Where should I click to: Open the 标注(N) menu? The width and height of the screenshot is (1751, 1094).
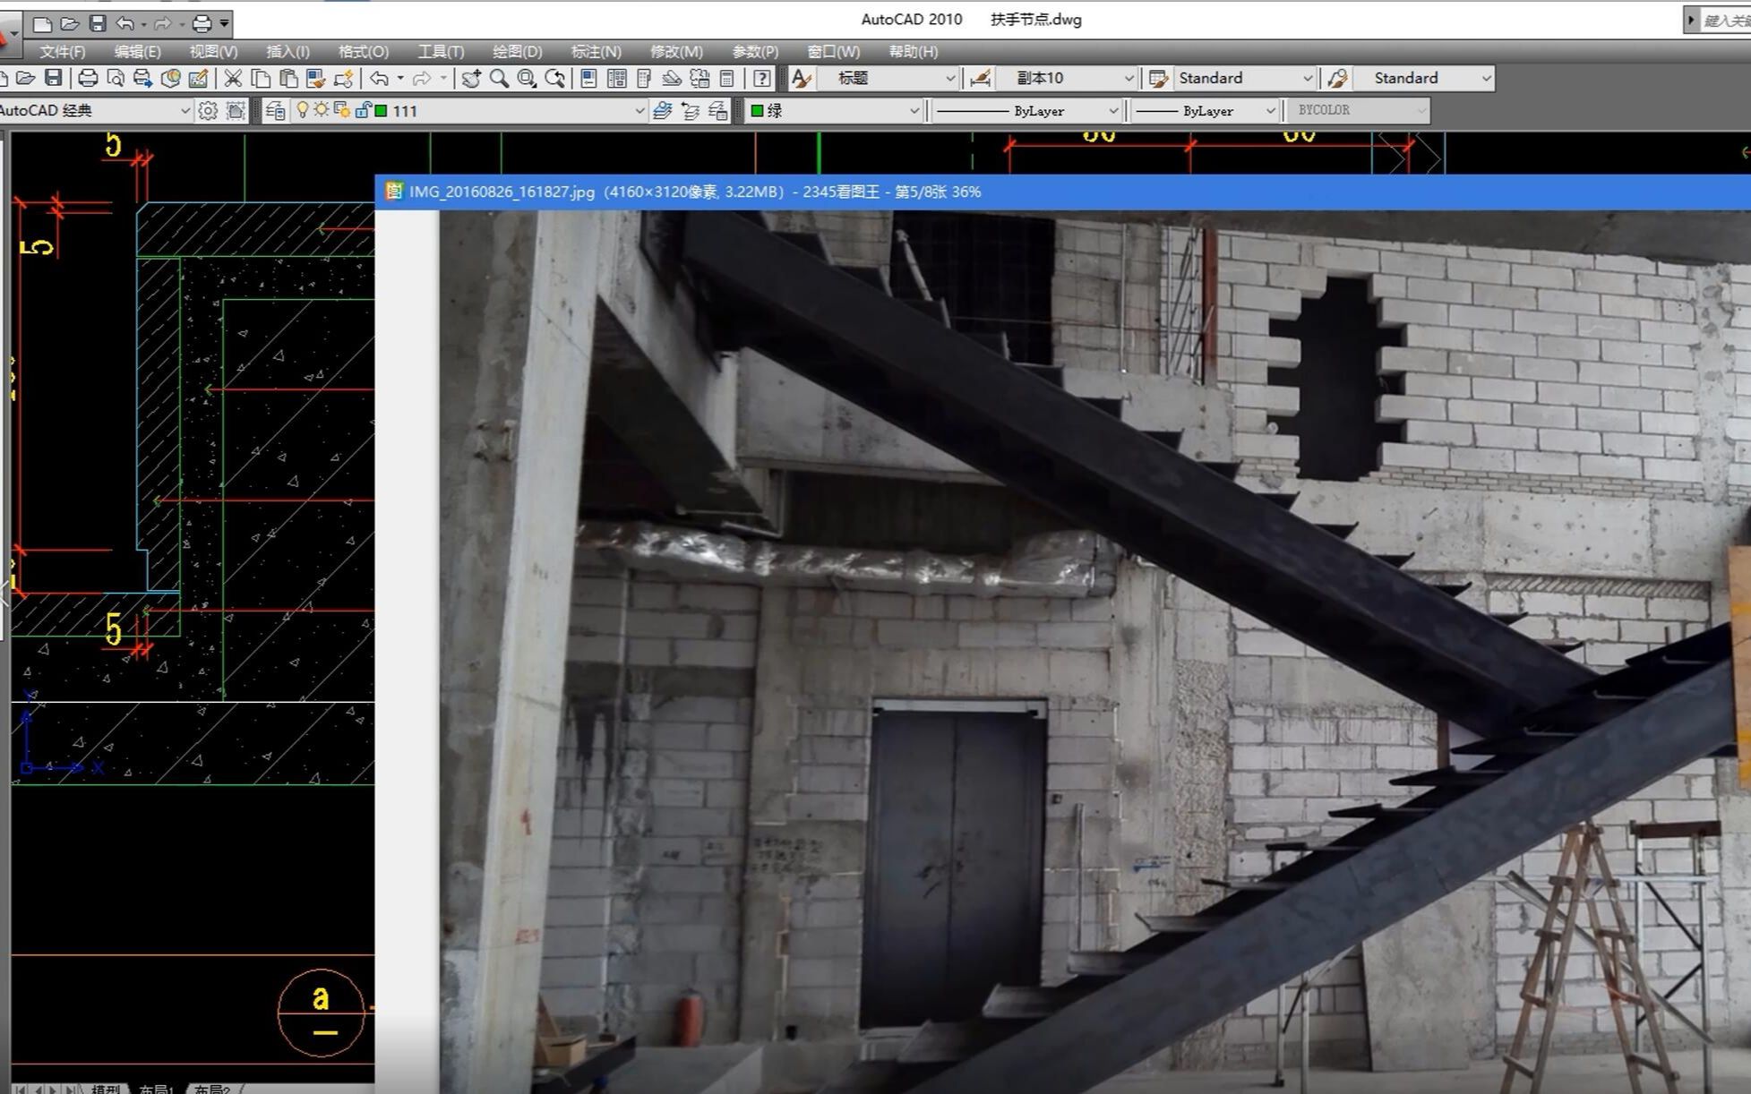click(x=596, y=52)
